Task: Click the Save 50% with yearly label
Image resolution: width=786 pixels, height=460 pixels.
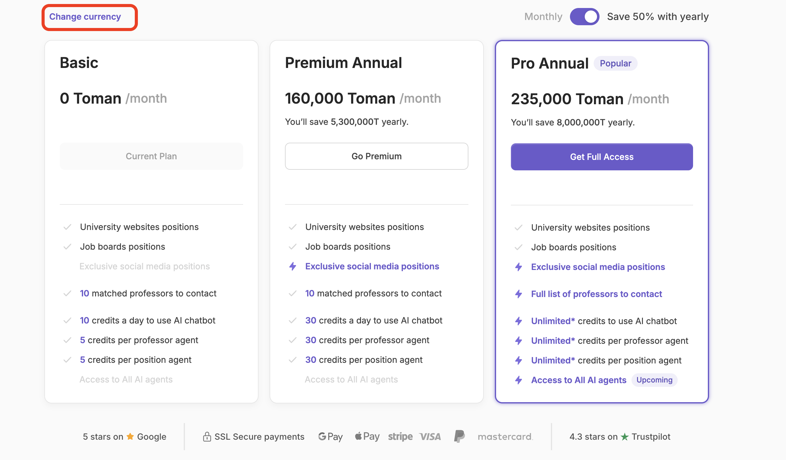Action: (x=657, y=17)
